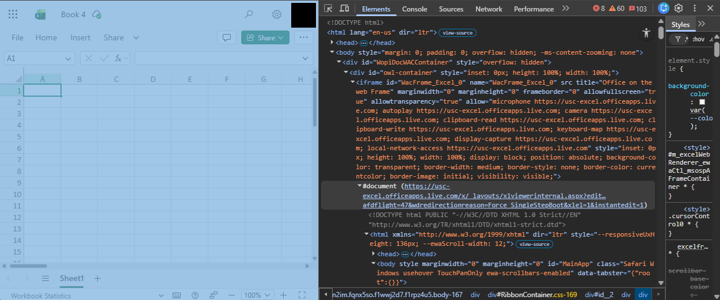Click Workbook Statistics in status bar

pos(41,295)
